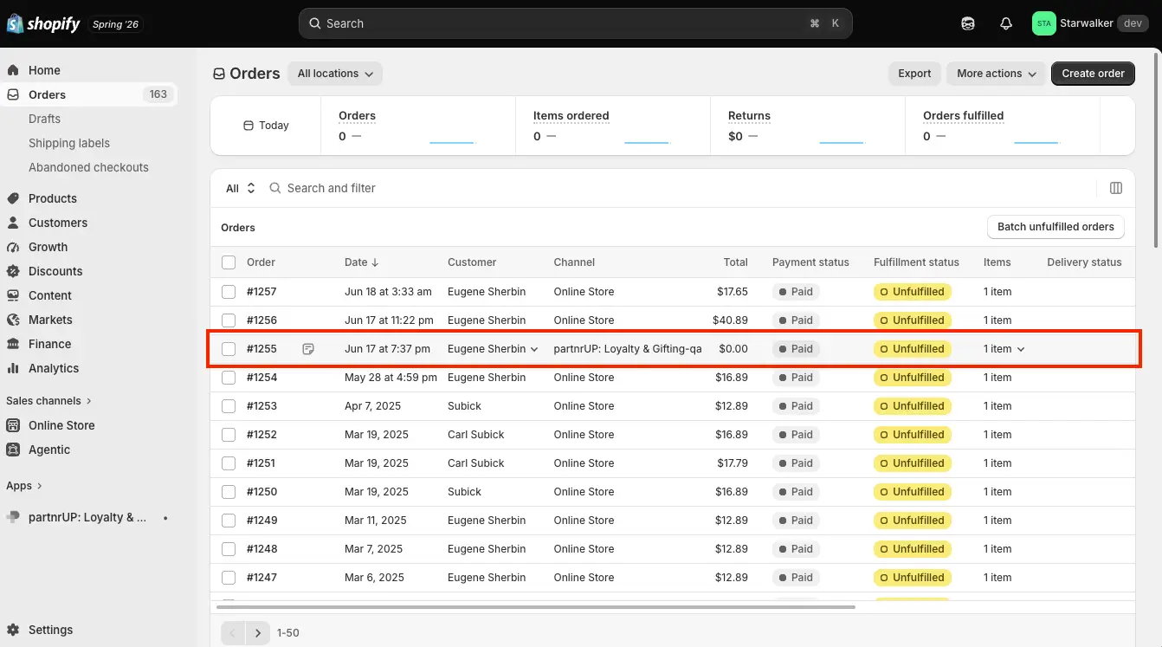The height and width of the screenshot is (647, 1162).
Task: Click the Home sidebar icon
Action: (x=13, y=70)
